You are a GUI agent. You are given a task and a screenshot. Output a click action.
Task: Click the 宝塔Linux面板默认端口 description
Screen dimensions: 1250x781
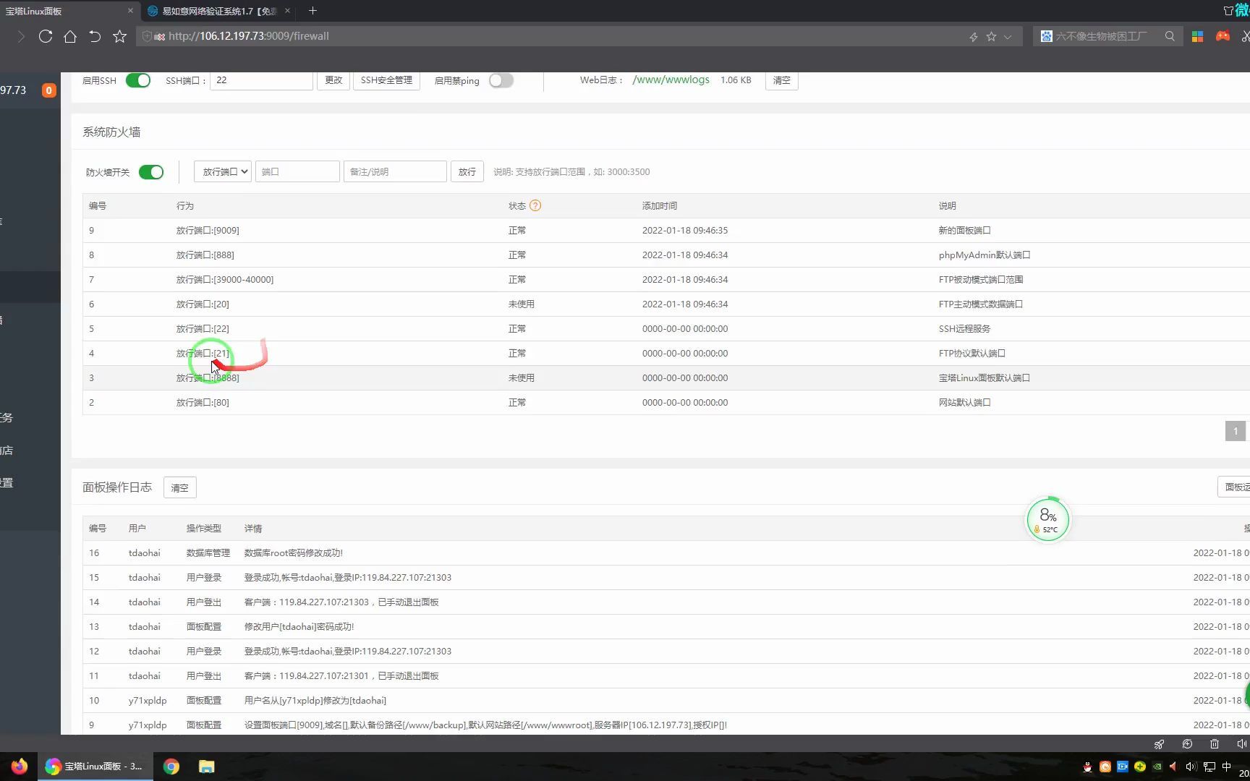click(985, 378)
